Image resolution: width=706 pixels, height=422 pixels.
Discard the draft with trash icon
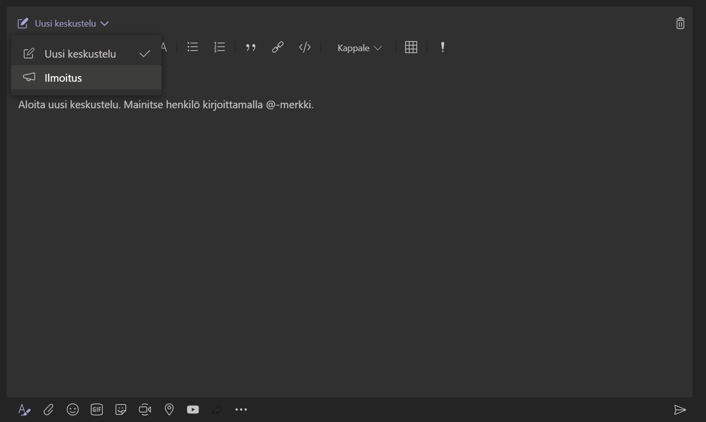point(680,23)
